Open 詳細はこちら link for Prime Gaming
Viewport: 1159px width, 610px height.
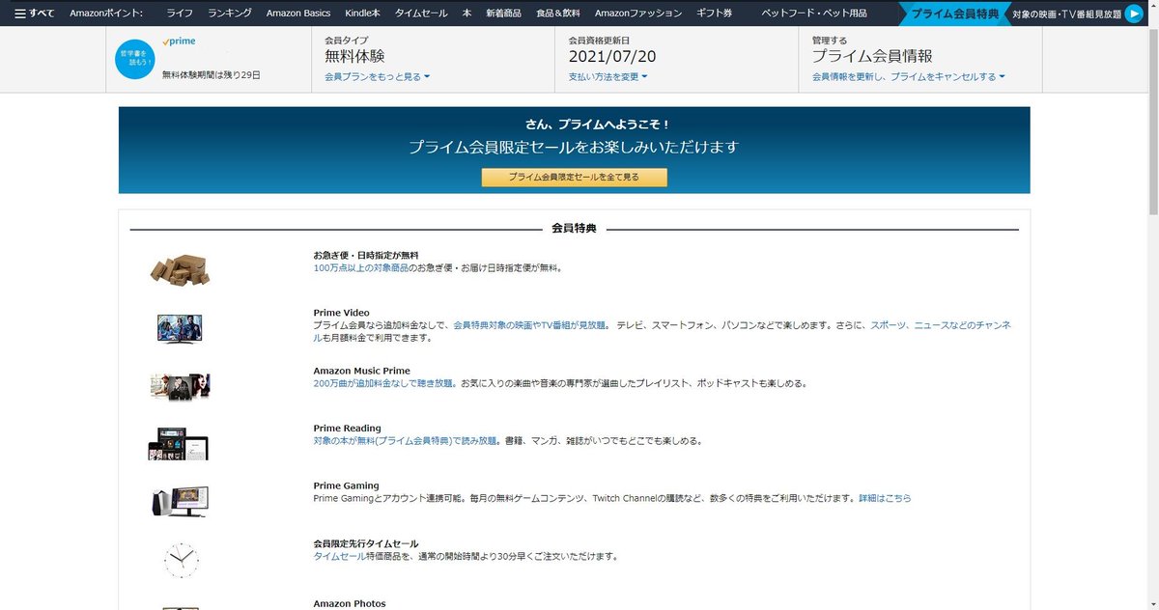[x=885, y=499]
